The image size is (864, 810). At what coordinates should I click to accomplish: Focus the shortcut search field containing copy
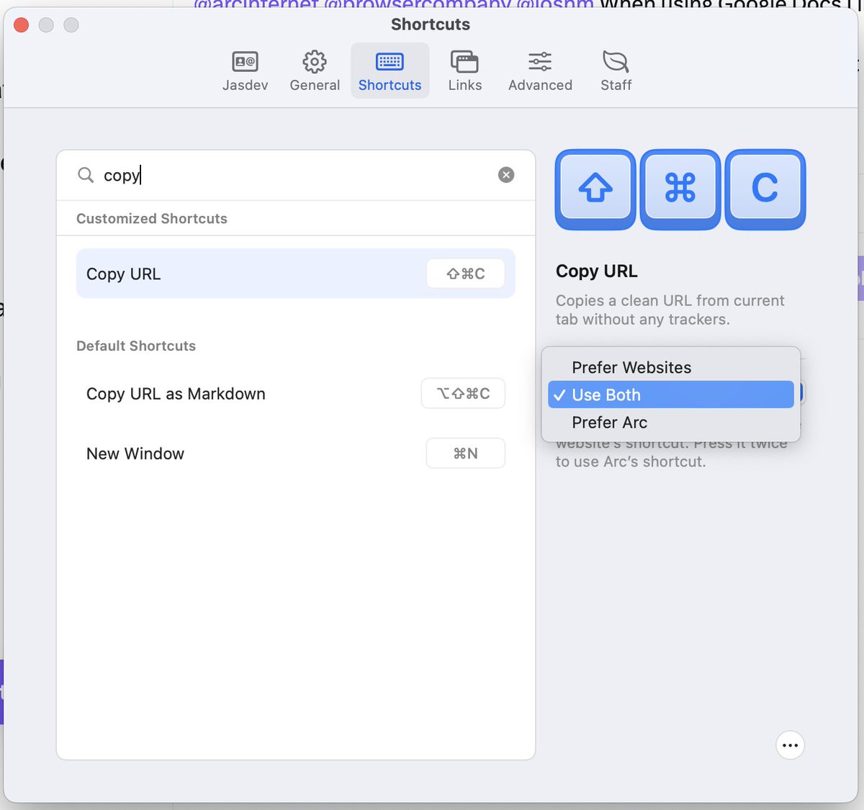[296, 175]
